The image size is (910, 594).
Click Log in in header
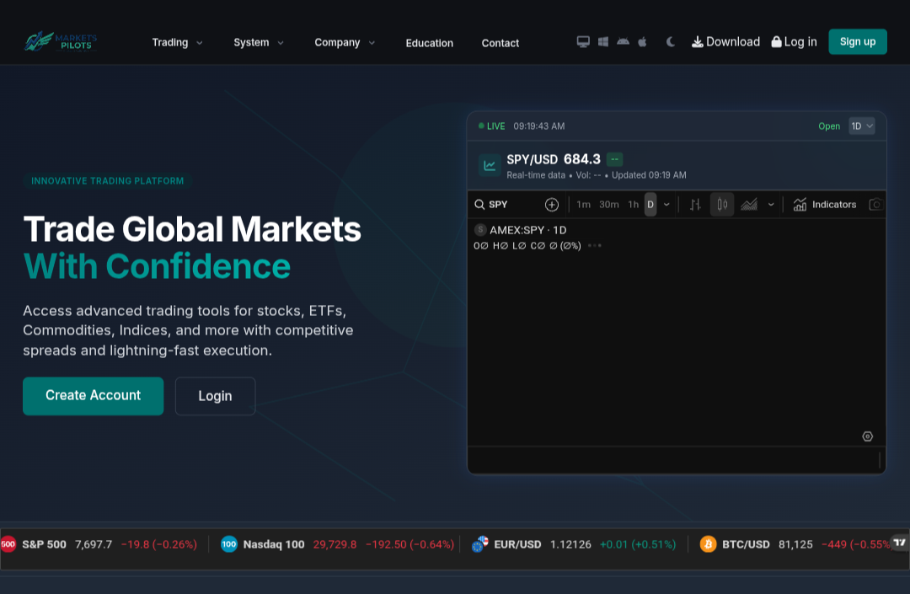tap(794, 42)
